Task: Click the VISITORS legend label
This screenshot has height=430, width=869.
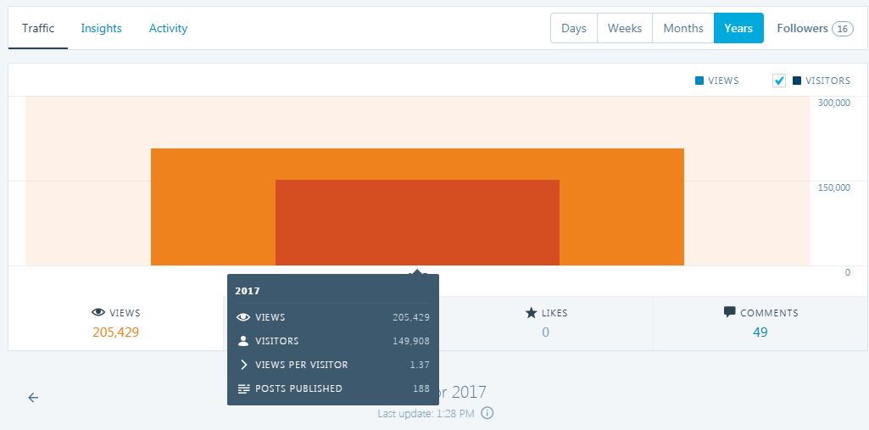Action: [827, 81]
